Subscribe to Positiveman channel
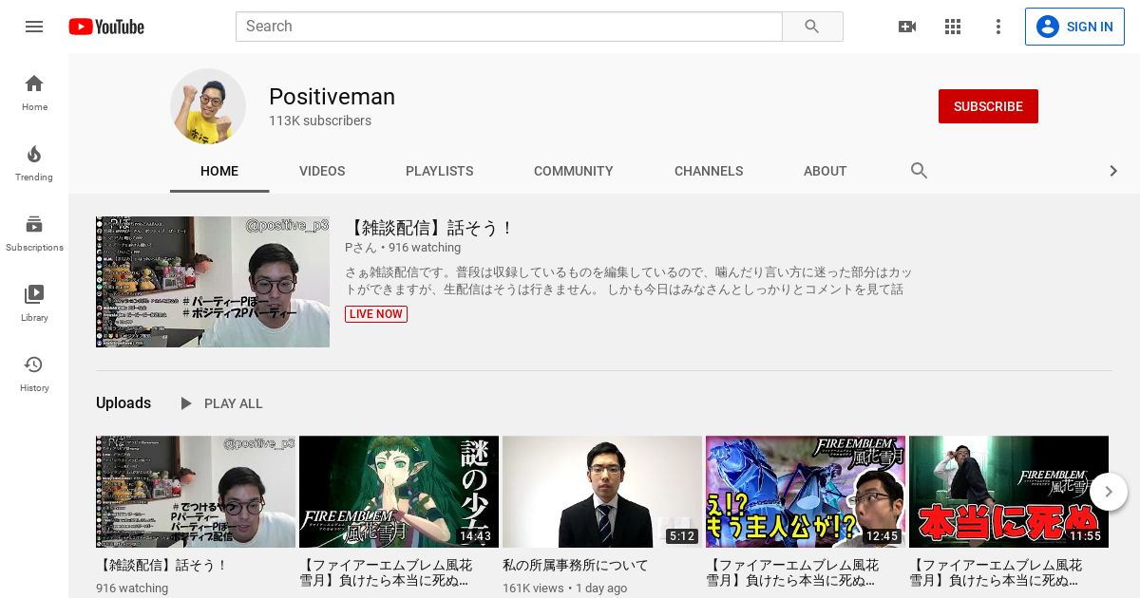Viewport: 1140px width, 598px height. click(988, 106)
